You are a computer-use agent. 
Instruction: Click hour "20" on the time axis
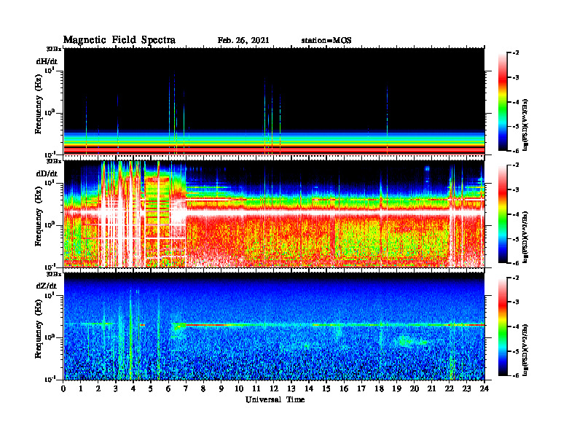point(414,389)
